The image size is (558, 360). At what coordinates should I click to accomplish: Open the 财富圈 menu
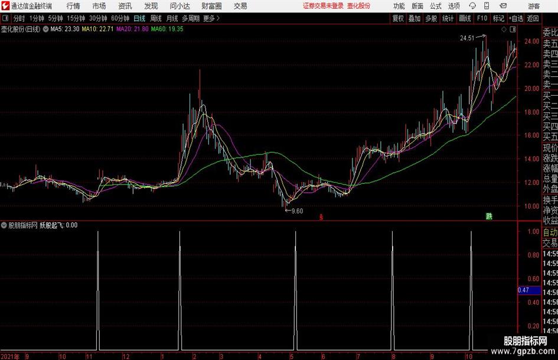pyautogui.click(x=211, y=6)
